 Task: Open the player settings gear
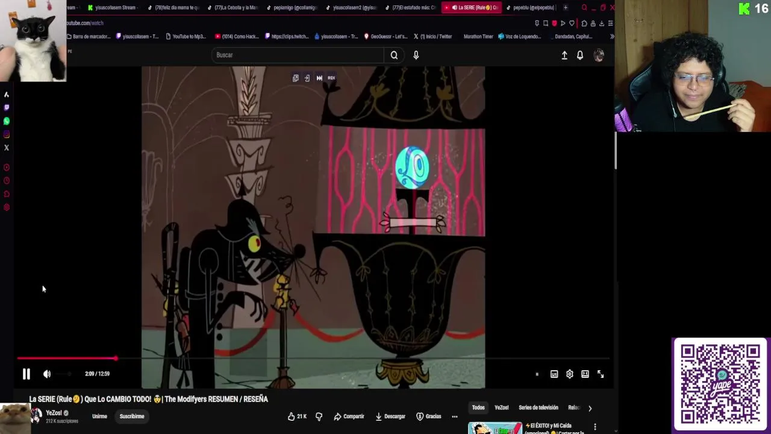(570, 374)
